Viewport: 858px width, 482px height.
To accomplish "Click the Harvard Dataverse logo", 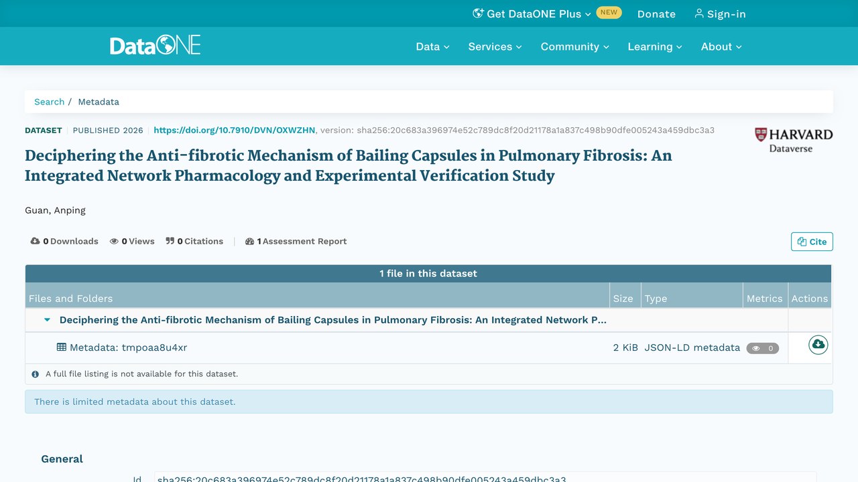I will point(794,140).
